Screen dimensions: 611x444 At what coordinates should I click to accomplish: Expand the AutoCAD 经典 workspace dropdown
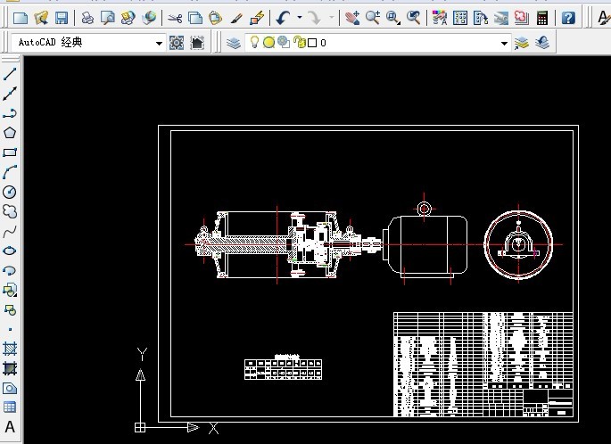(x=160, y=43)
